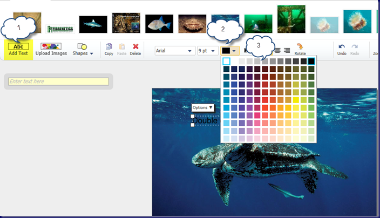Rotate the selected object

pyautogui.click(x=300, y=50)
